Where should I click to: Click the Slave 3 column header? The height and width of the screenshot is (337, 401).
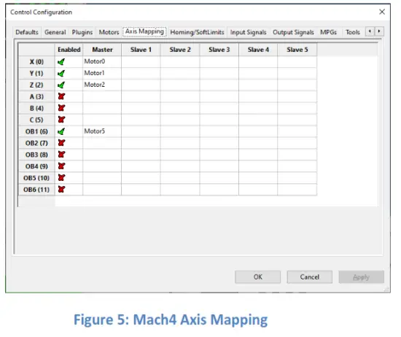click(219, 50)
